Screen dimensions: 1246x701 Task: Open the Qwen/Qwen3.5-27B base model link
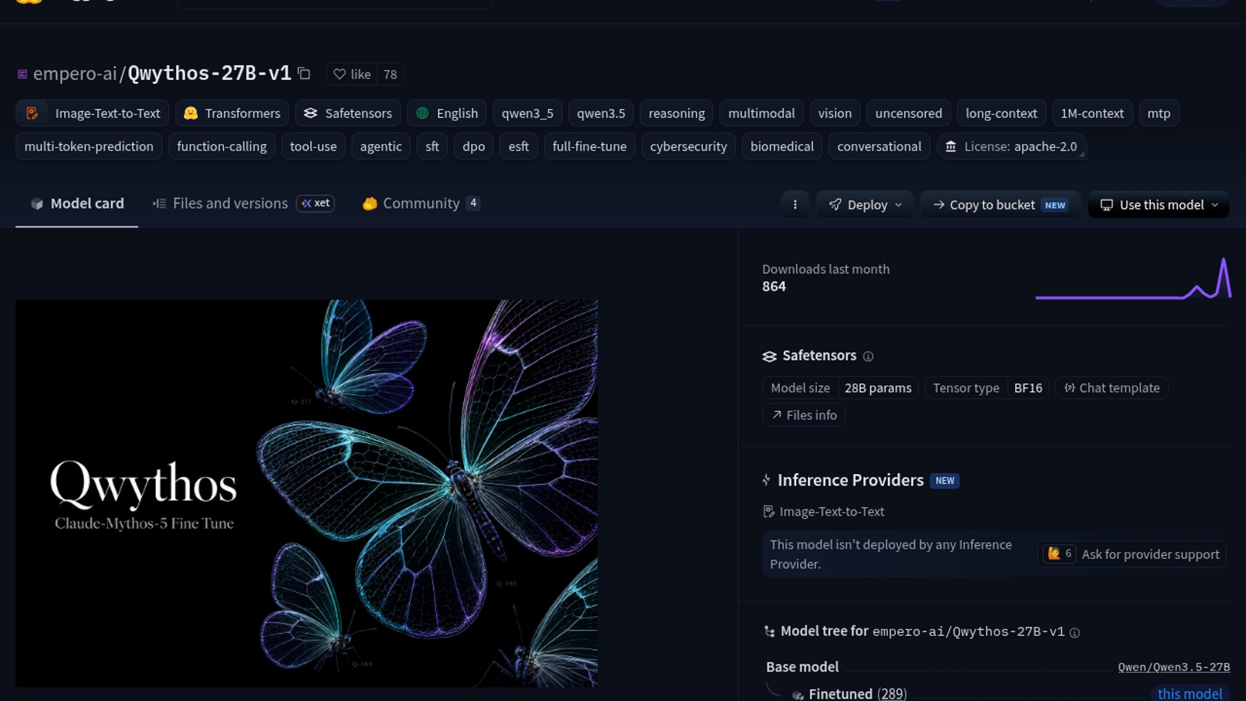click(1173, 667)
